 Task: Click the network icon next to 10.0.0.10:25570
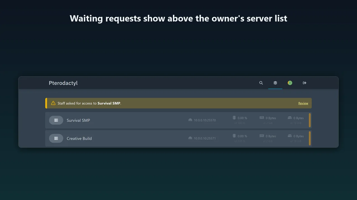[190, 120]
